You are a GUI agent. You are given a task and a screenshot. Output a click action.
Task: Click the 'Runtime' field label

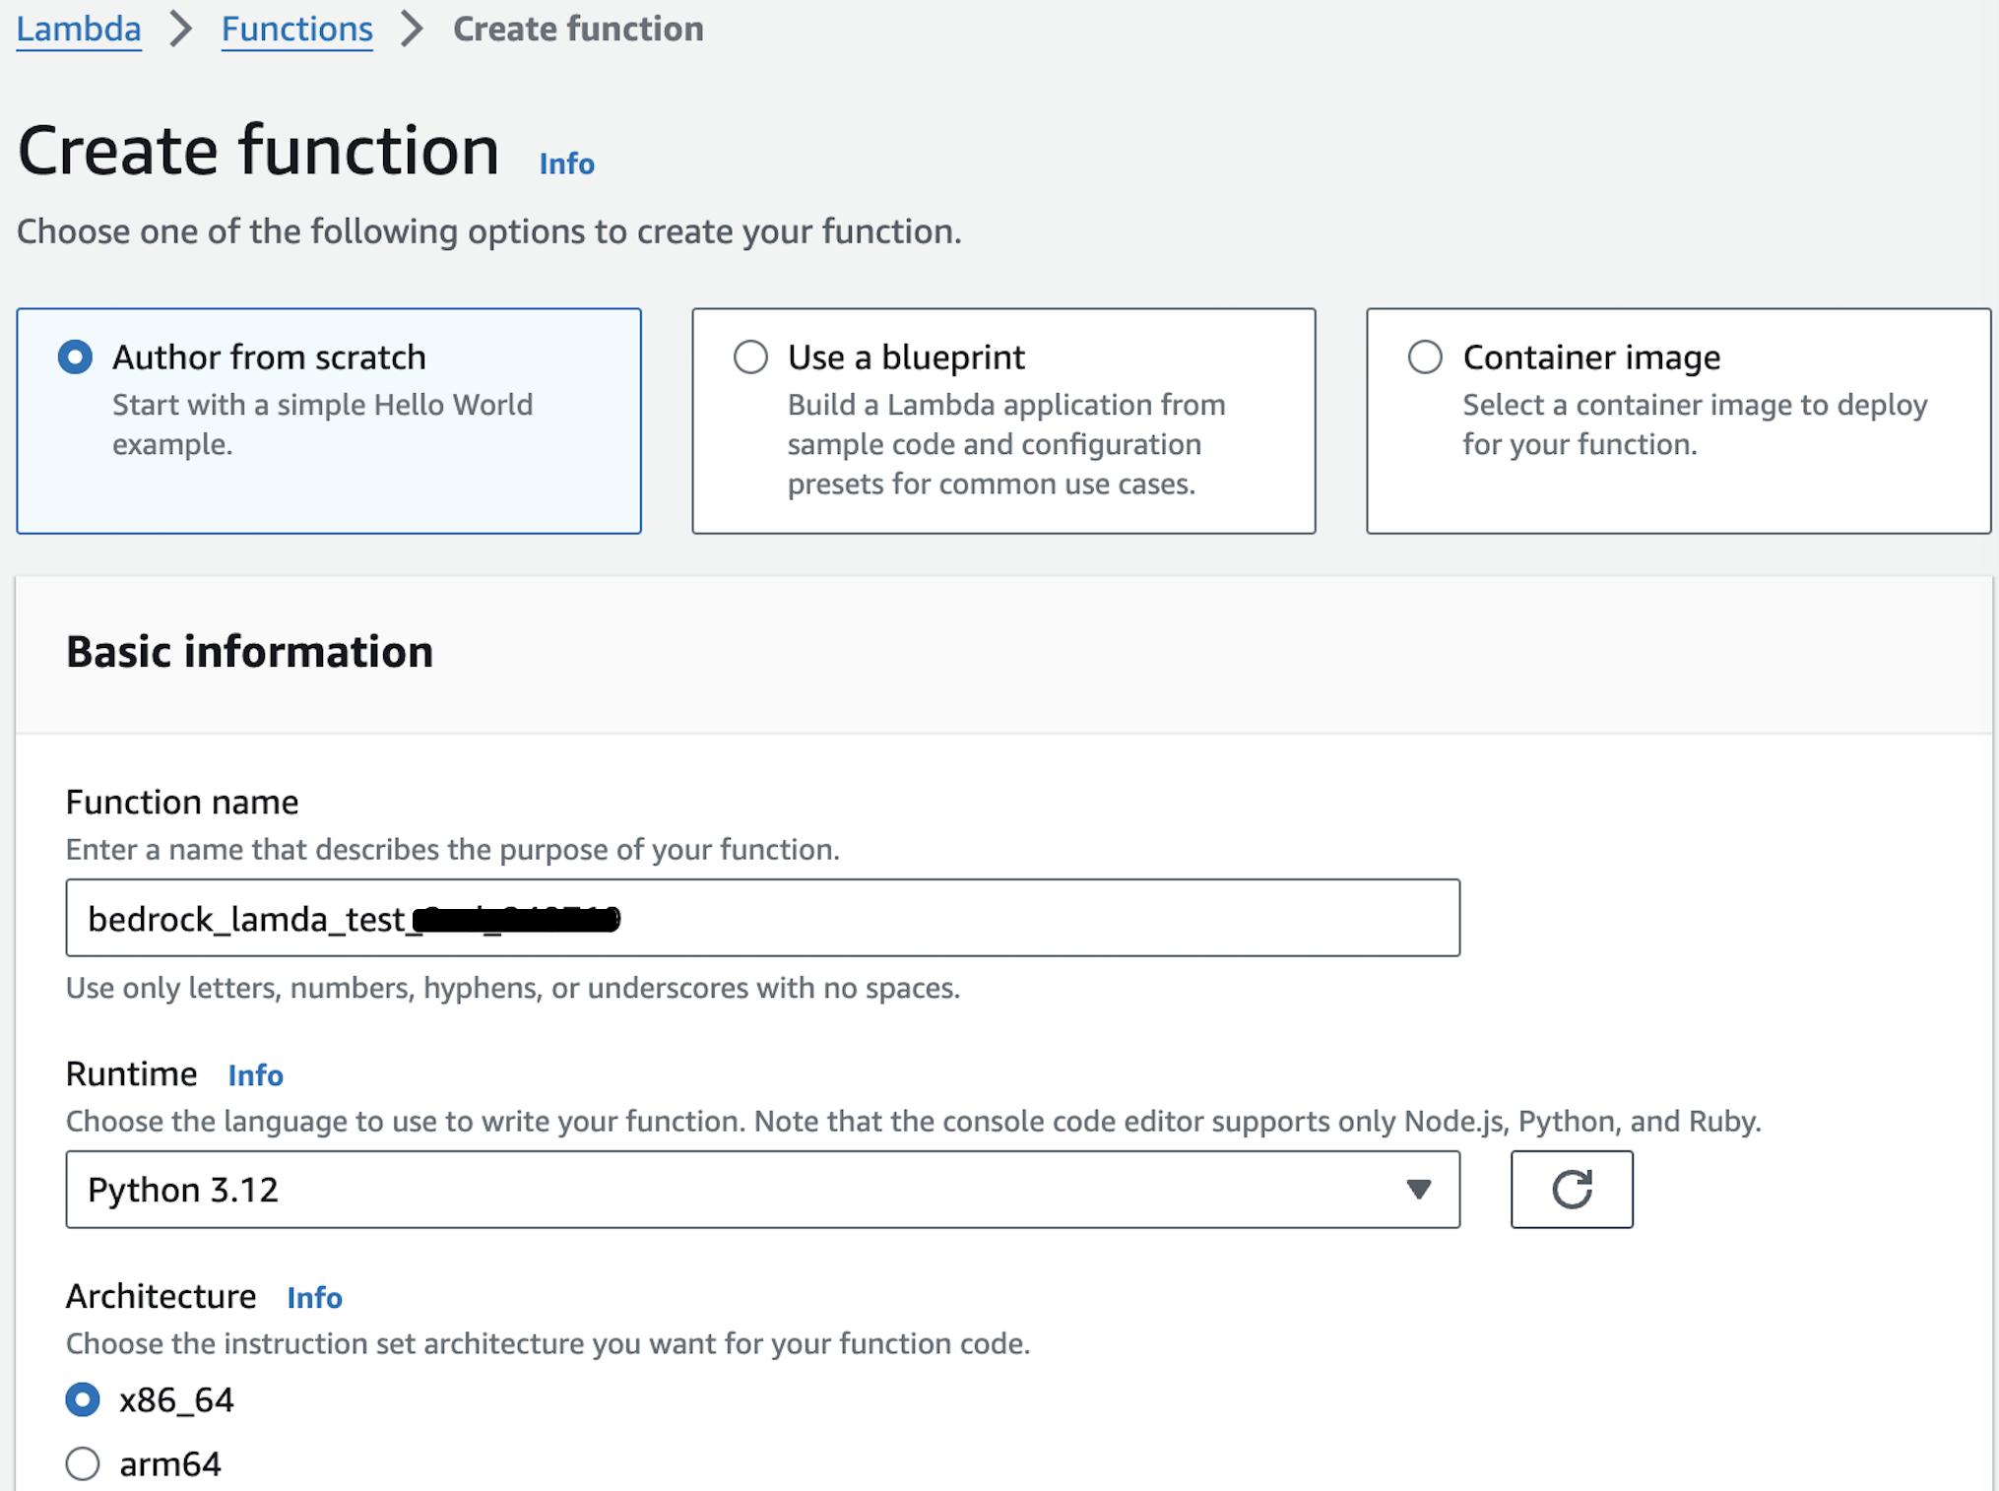tap(132, 1073)
